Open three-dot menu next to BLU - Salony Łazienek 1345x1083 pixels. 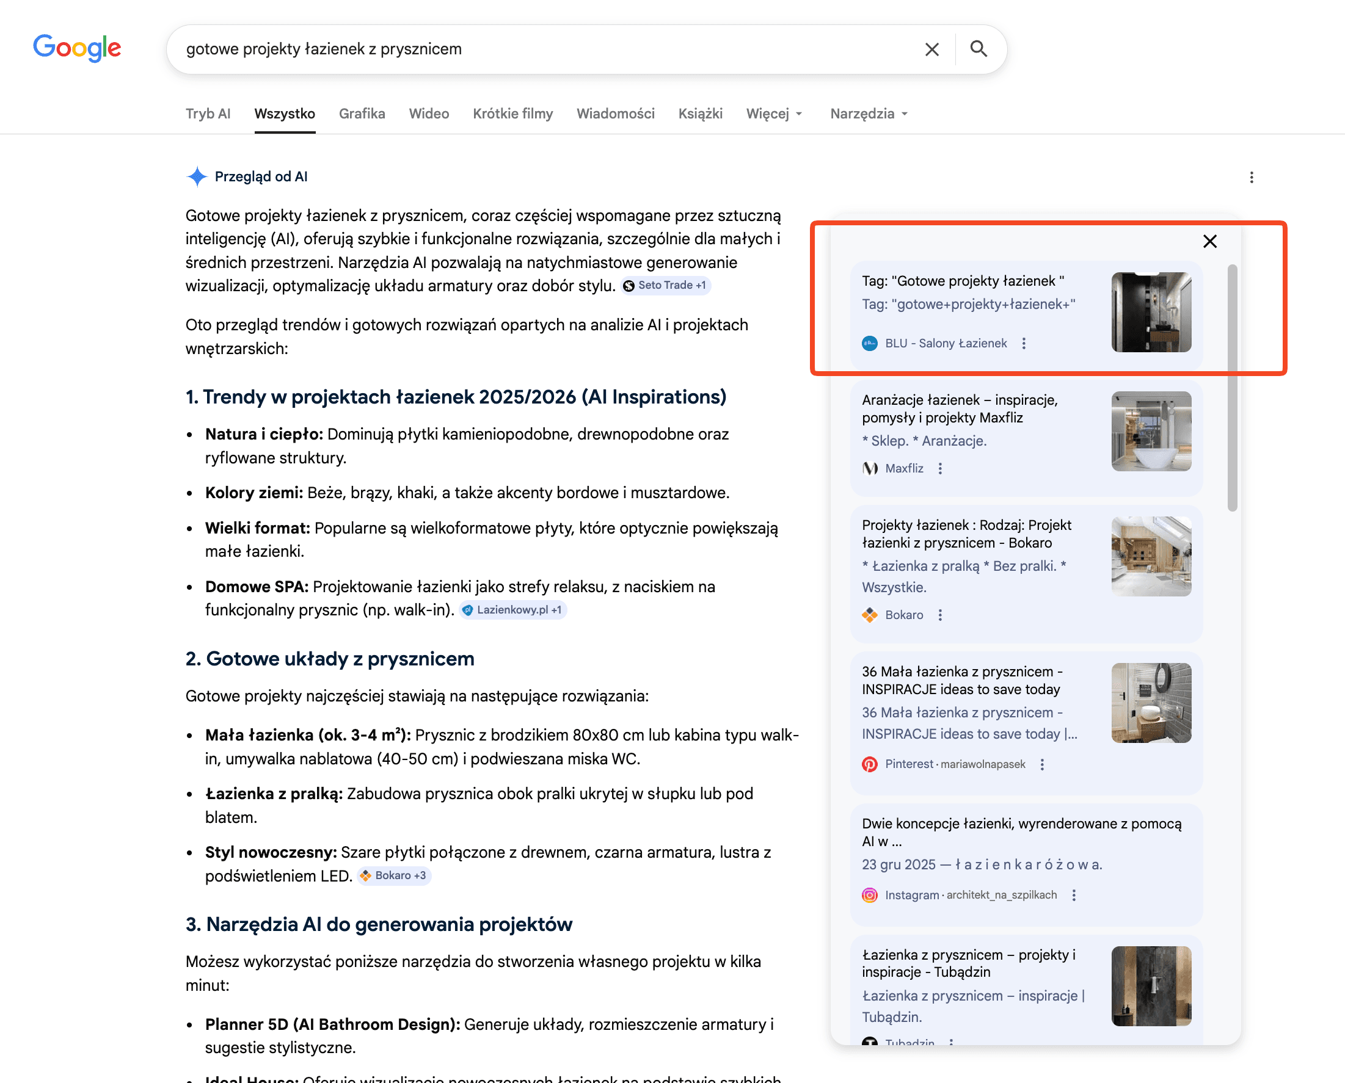(1024, 343)
